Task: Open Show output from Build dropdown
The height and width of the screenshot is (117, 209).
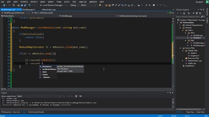Action: point(39,96)
